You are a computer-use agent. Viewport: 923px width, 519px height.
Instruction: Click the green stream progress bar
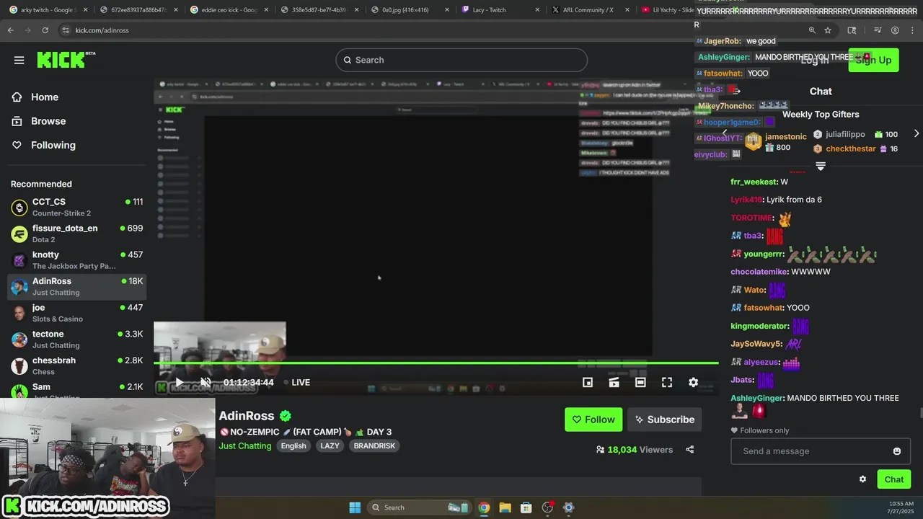coord(436,363)
